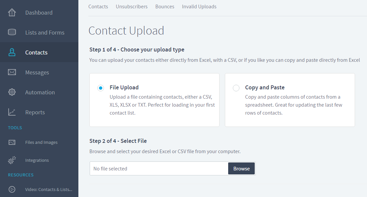Go to the Invalid Uploads tab
Image resolution: width=367 pixels, height=197 pixels.
pos(199,7)
